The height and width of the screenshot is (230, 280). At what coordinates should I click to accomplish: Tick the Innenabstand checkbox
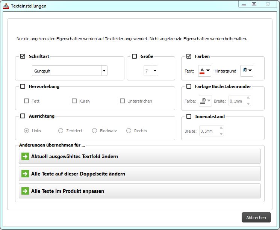[189, 117]
